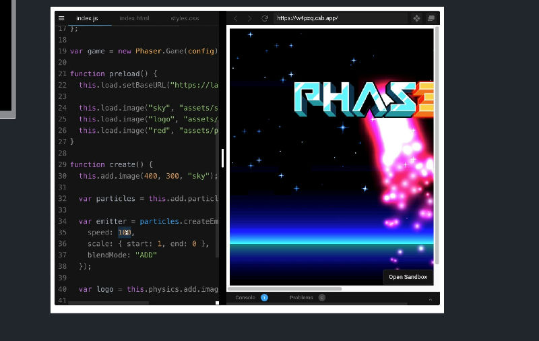Viewport: 539px width, 341px height.
Task: Click the "function preload()" line
Action: (113, 74)
